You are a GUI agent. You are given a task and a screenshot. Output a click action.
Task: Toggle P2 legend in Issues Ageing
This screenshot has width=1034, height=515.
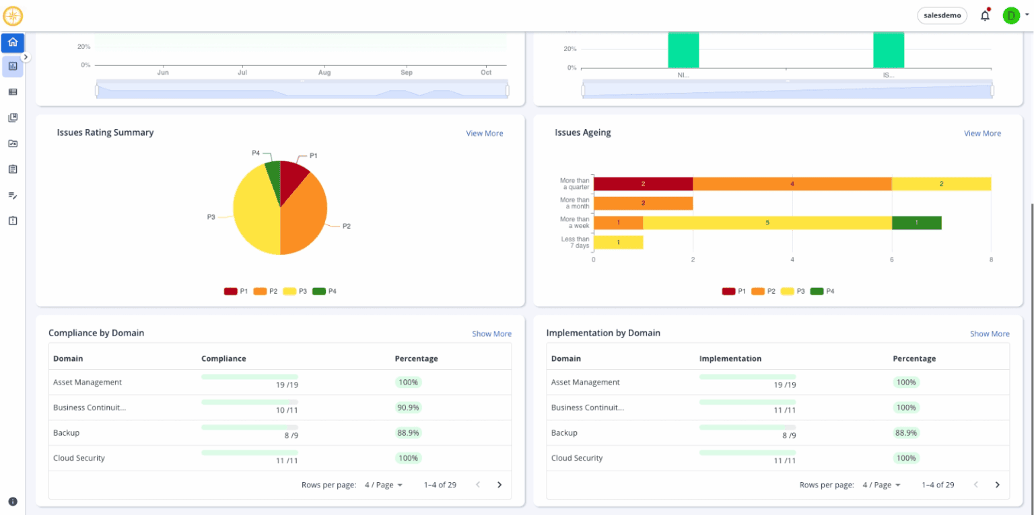point(764,291)
